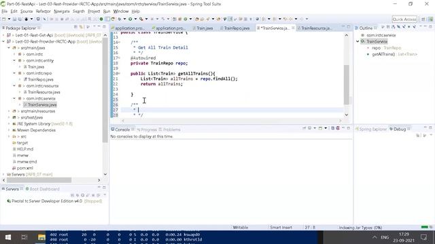Click the New file toolbar icon
Viewport: 435px width, 244px height.
coord(3,19)
